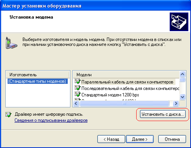Click signed-driver icon beside "Параллельный кабель"

[78, 81]
